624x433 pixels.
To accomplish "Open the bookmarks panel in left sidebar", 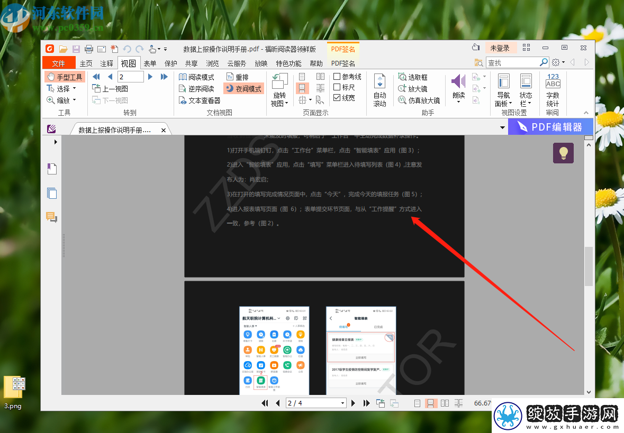I will [x=52, y=169].
